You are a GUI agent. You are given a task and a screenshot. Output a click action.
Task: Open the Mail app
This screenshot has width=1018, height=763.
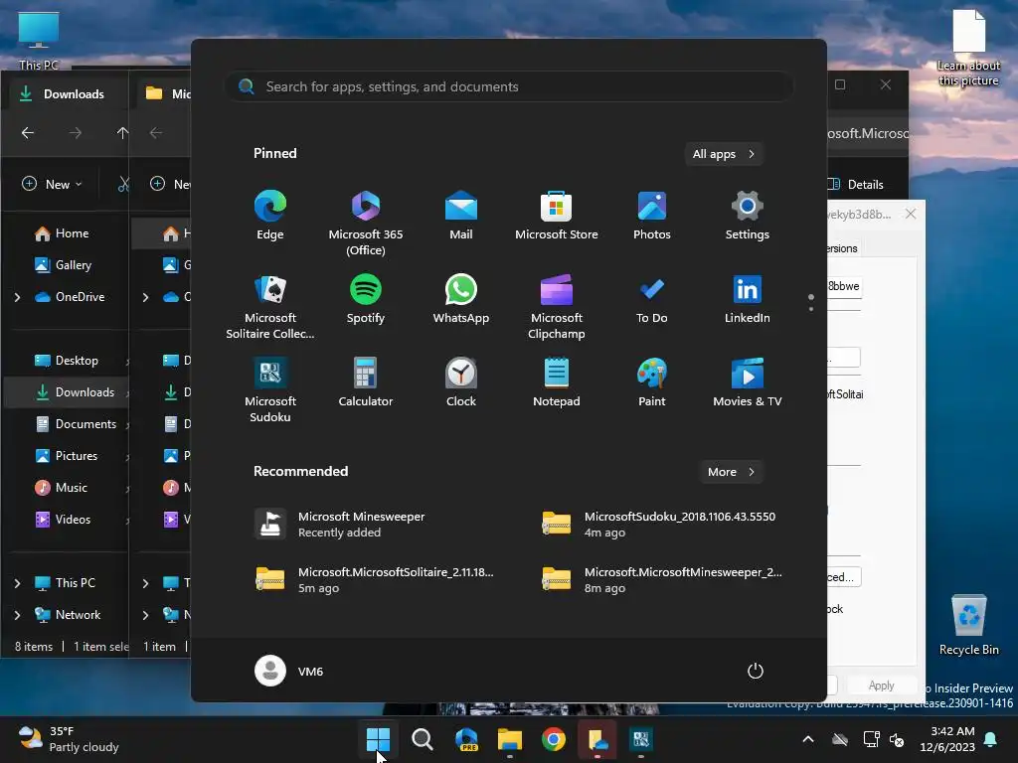tap(461, 216)
